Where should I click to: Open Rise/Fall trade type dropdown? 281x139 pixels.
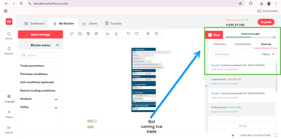click(150, 55)
